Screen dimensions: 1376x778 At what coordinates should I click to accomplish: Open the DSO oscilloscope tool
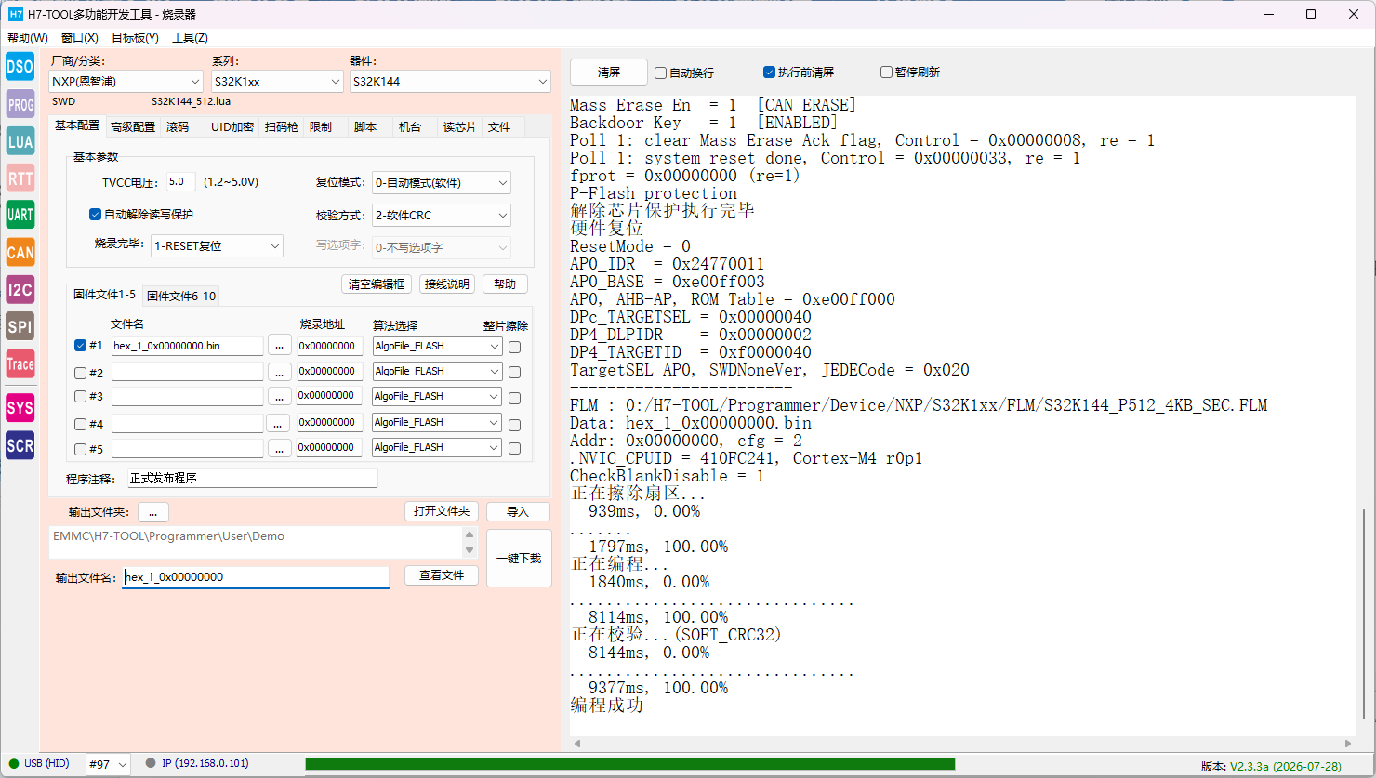tap(20, 67)
